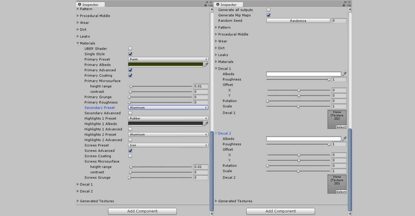415x216 pixels.
Task: Pick color with the Highlights 1 Albedo eyedropper
Action: pos(206,124)
